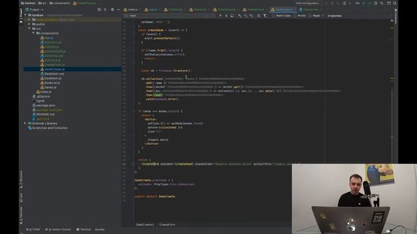Click the kanban breadcrumb in navigation bar
Viewport: 417px width, 234px height.
[x=28, y=3]
